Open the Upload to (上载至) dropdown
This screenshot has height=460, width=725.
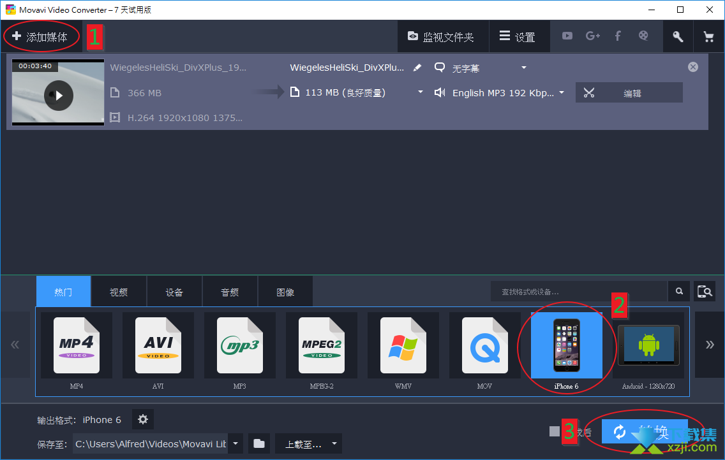(x=308, y=443)
